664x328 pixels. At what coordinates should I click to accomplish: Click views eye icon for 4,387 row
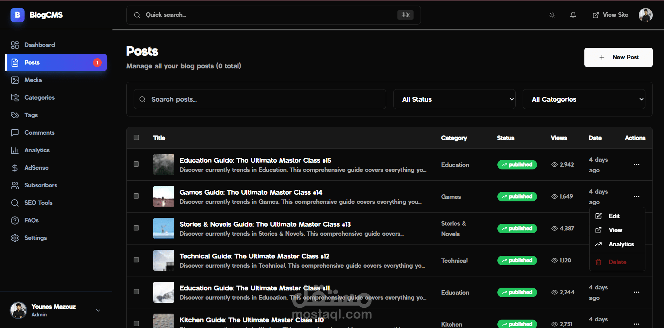click(x=555, y=228)
